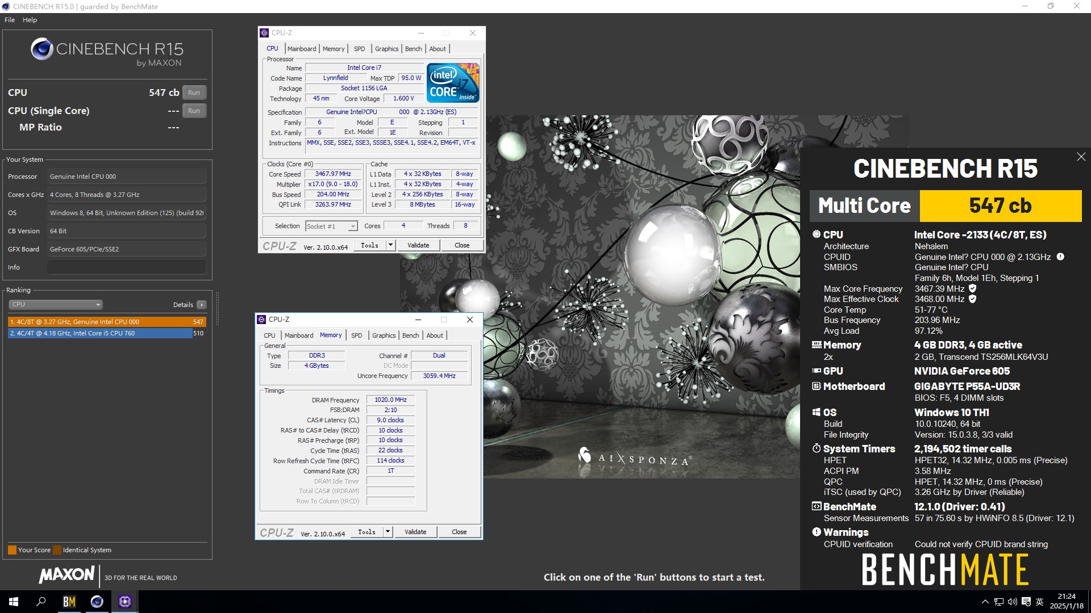Open the Ranking CPU dropdown
The image size is (1091, 613).
click(55, 304)
